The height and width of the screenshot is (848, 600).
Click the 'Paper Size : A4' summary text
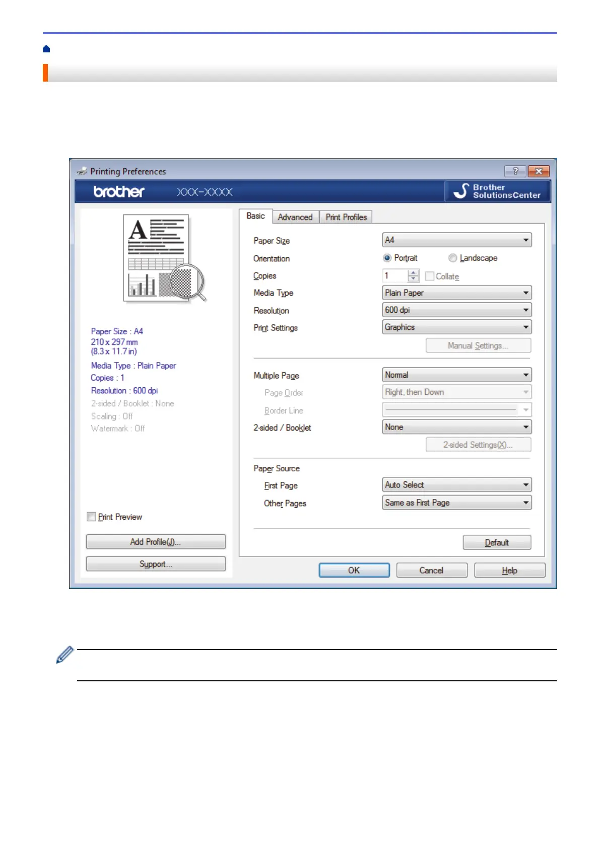pos(117,331)
